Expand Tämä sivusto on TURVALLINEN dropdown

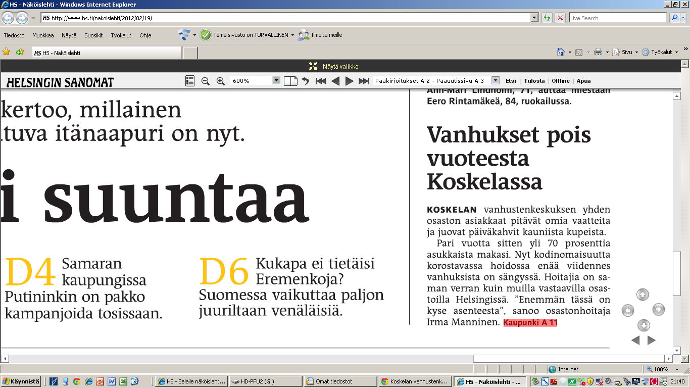tap(292, 35)
